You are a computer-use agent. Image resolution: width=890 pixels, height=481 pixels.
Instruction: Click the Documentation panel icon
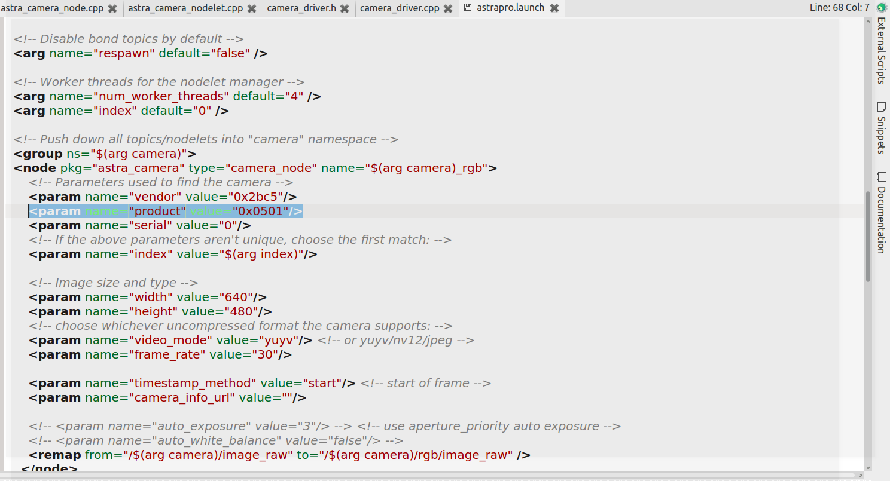(882, 177)
